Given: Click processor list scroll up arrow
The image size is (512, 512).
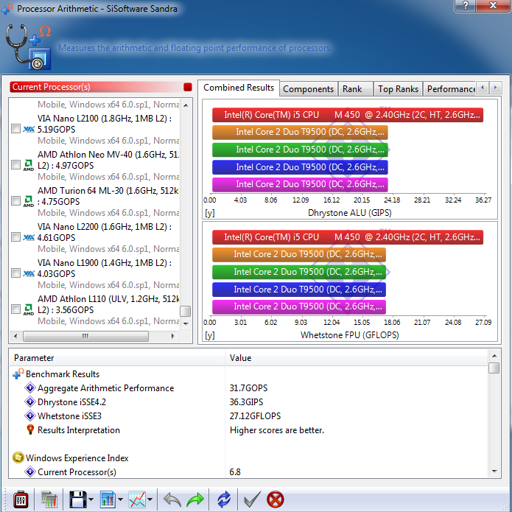Looking at the screenshot, I should pyautogui.click(x=186, y=105).
